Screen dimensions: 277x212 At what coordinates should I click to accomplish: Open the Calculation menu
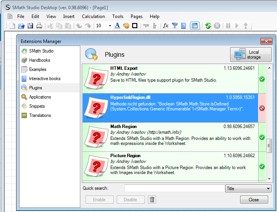93,16
